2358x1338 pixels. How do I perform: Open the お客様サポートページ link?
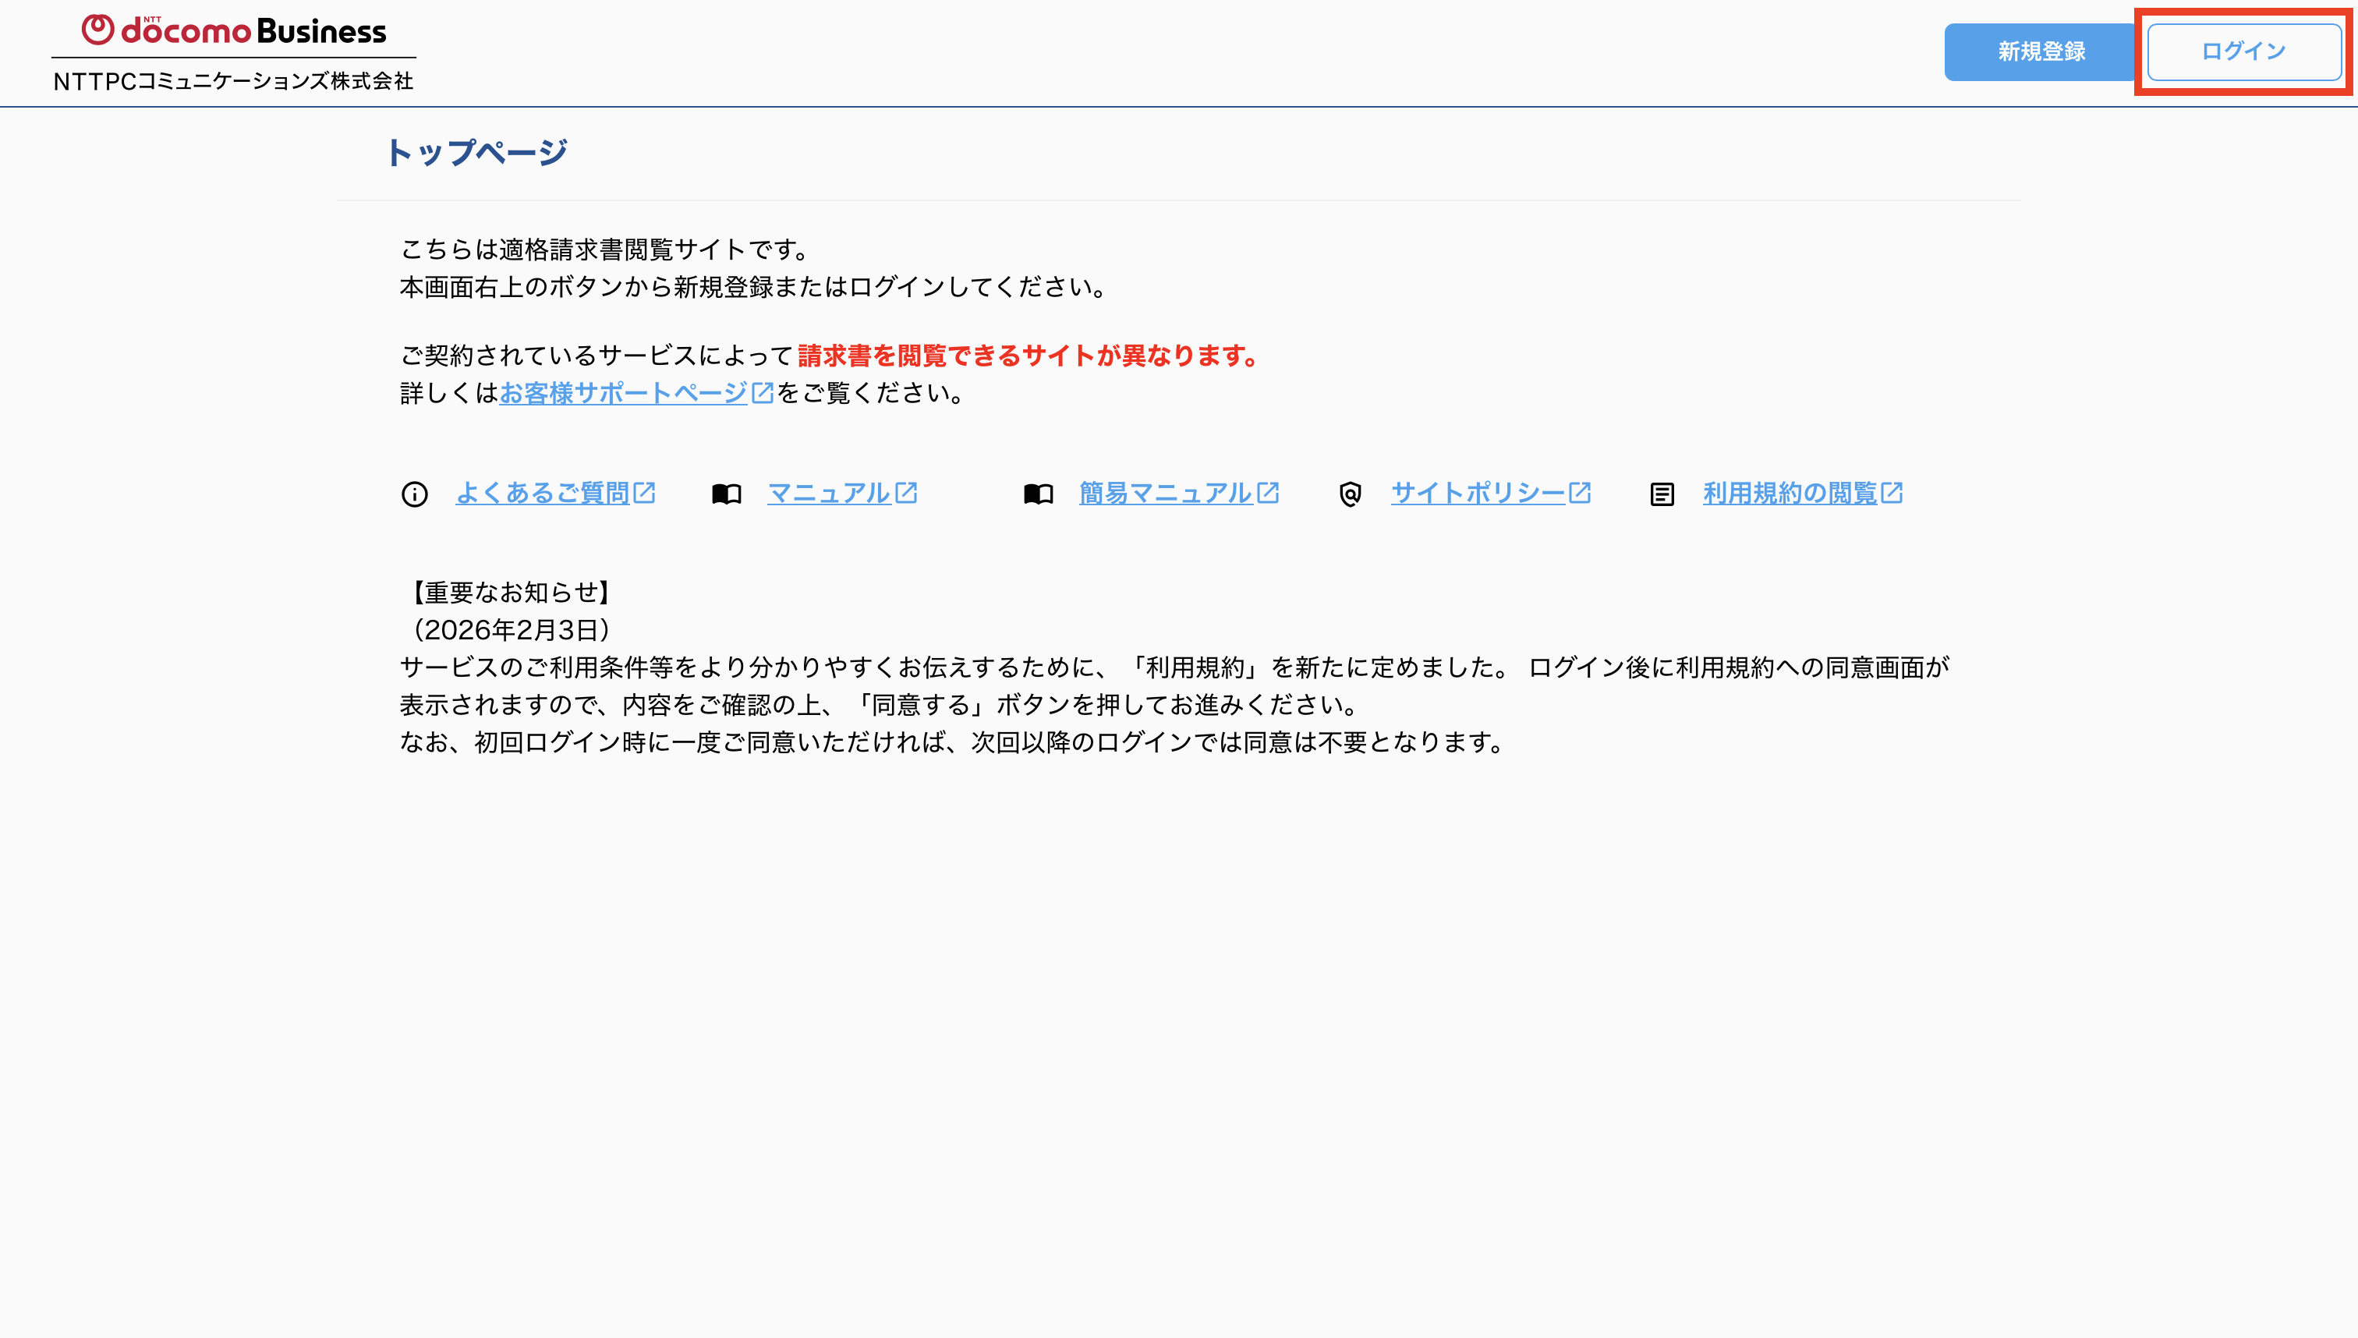[623, 393]
